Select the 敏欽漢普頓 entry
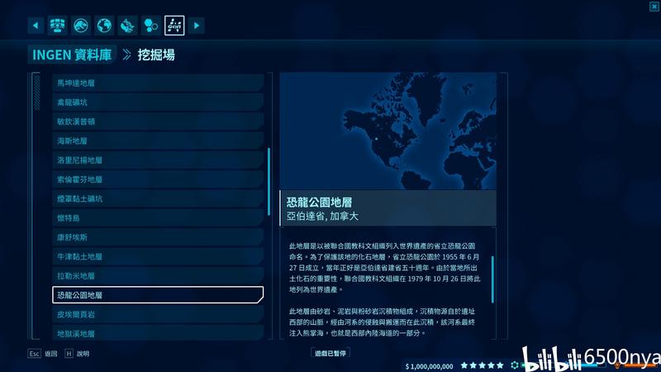This screenshot has width=661, height=372. click(158, 122)
